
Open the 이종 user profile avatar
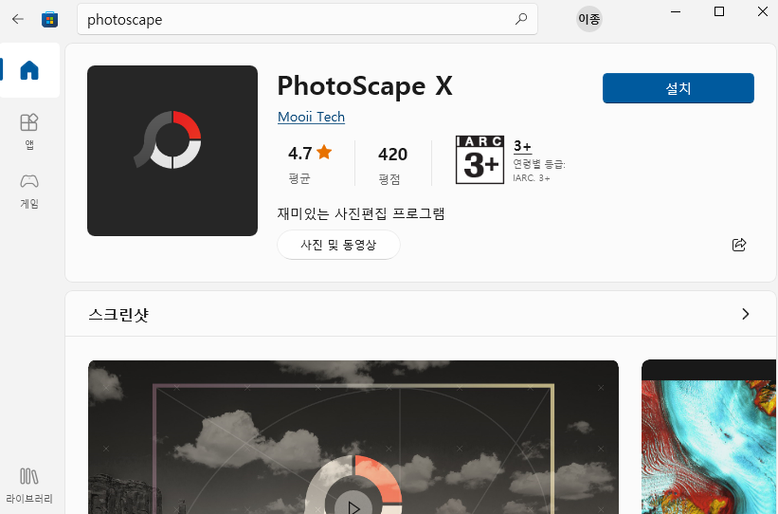(x=589, y=19)
